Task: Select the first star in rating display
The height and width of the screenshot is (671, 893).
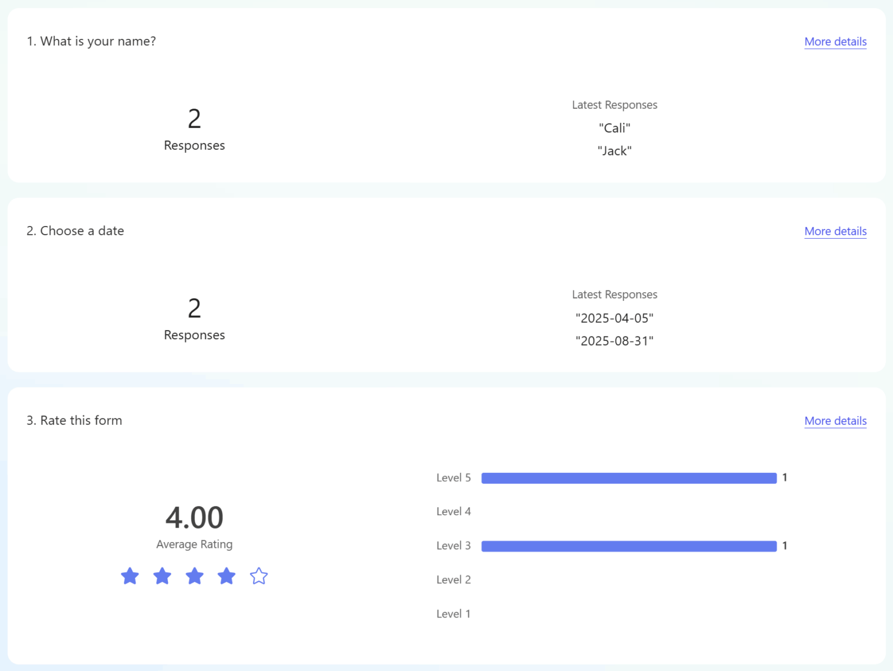Action: 130,576
